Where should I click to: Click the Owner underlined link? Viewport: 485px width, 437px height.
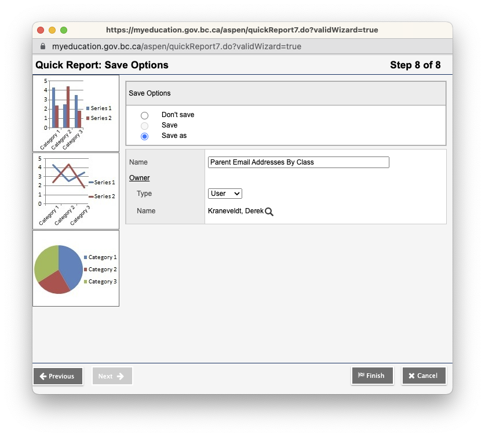tap(140, 178)
